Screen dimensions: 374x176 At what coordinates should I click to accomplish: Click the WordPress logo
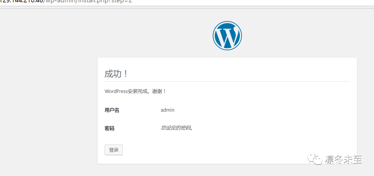click(227, 36)
